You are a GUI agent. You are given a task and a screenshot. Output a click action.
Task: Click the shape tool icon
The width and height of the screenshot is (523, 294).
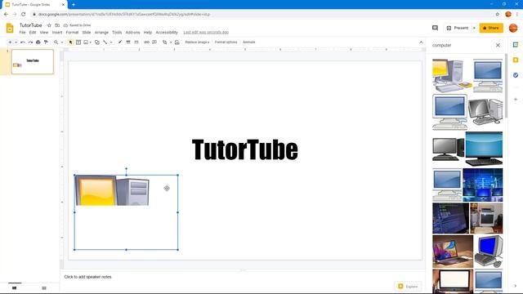coord(97,42)
